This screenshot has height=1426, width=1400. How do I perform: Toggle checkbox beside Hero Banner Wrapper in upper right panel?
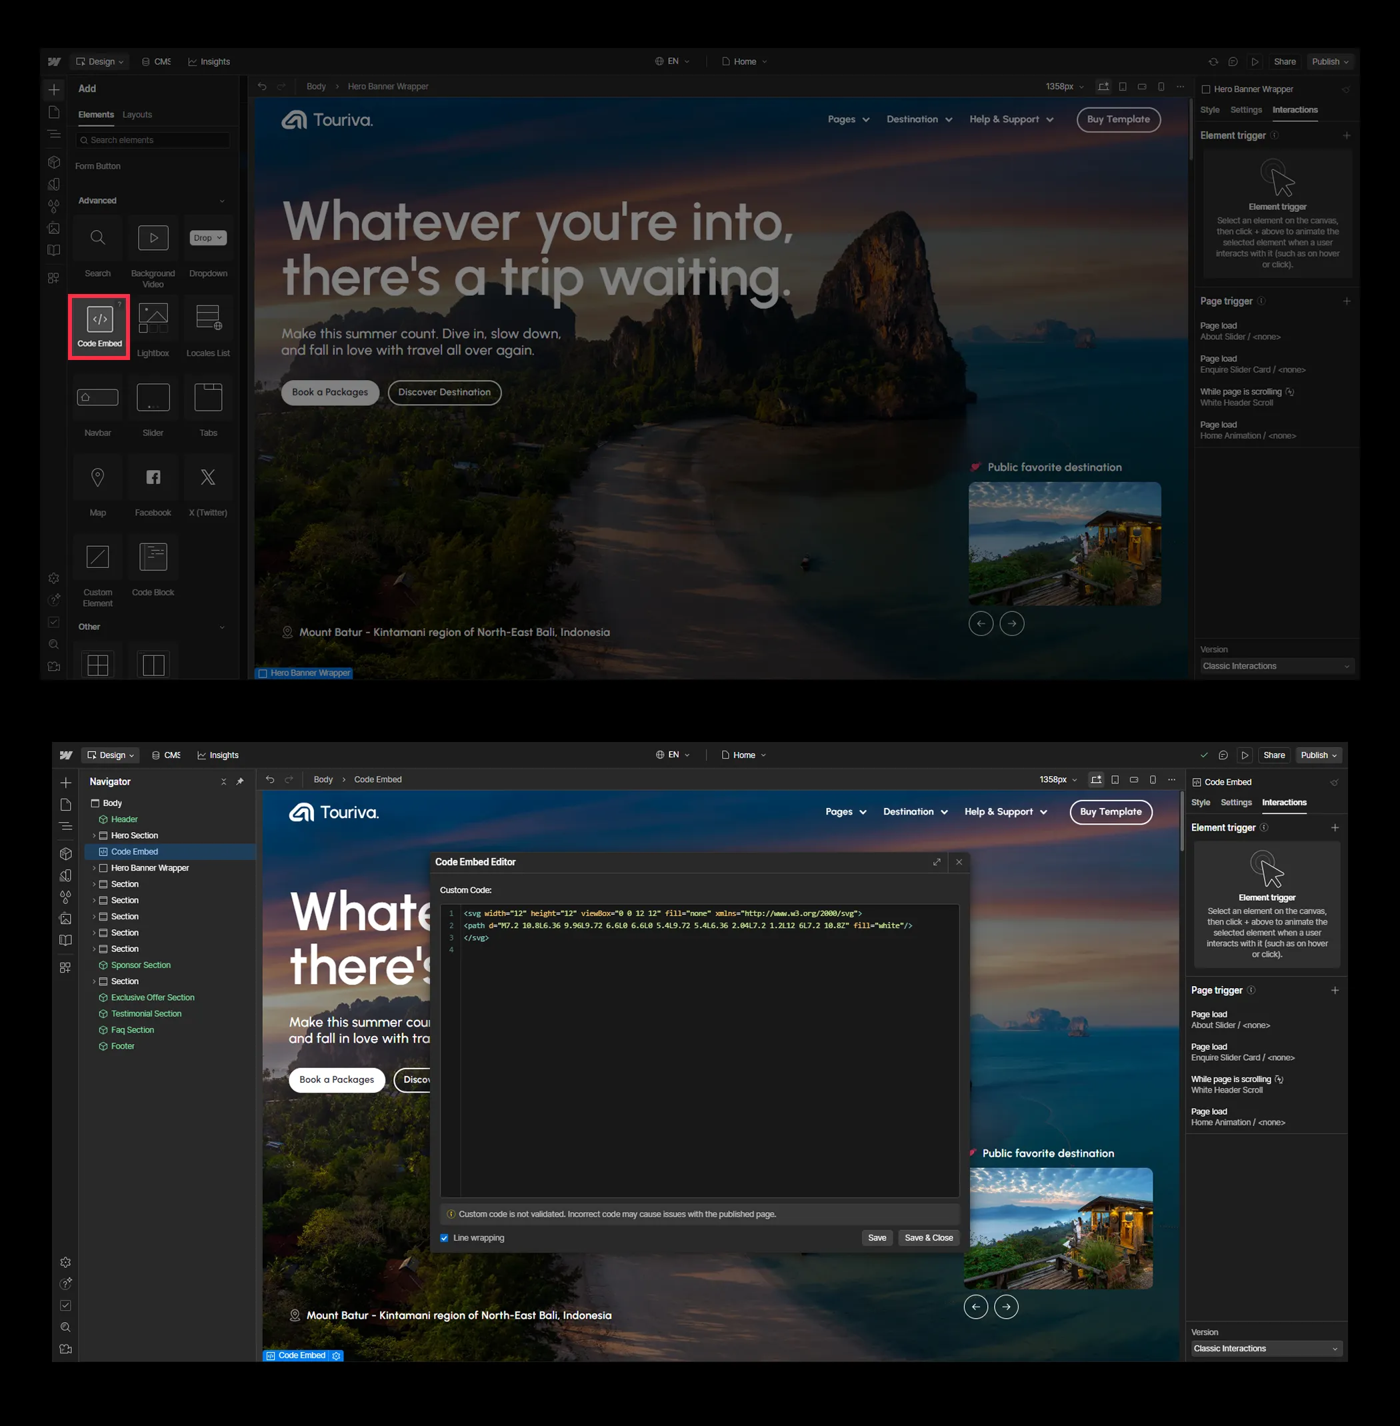tap(1205, 89)
